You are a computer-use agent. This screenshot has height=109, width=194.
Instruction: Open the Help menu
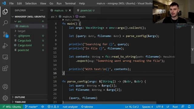tap(82, 3)
